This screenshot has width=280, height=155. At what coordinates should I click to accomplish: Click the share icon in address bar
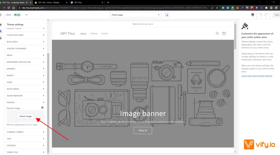[x=212, y=8]
